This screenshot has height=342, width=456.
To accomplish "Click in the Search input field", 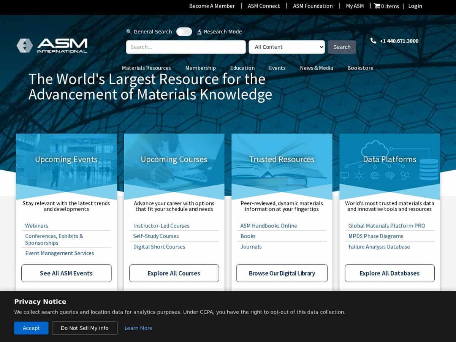I will pos(186,47).
